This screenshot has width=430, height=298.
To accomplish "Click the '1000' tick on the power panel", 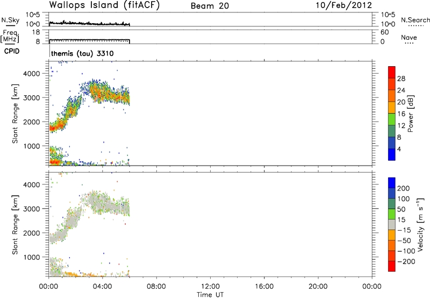I will tap(32, 146).
